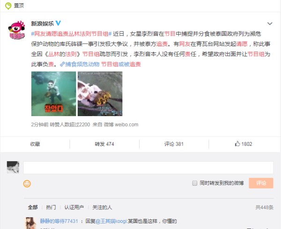Open the emoji smiley picker
The image size is (281, 229).
pyautogui.click(x=27, y=184)
